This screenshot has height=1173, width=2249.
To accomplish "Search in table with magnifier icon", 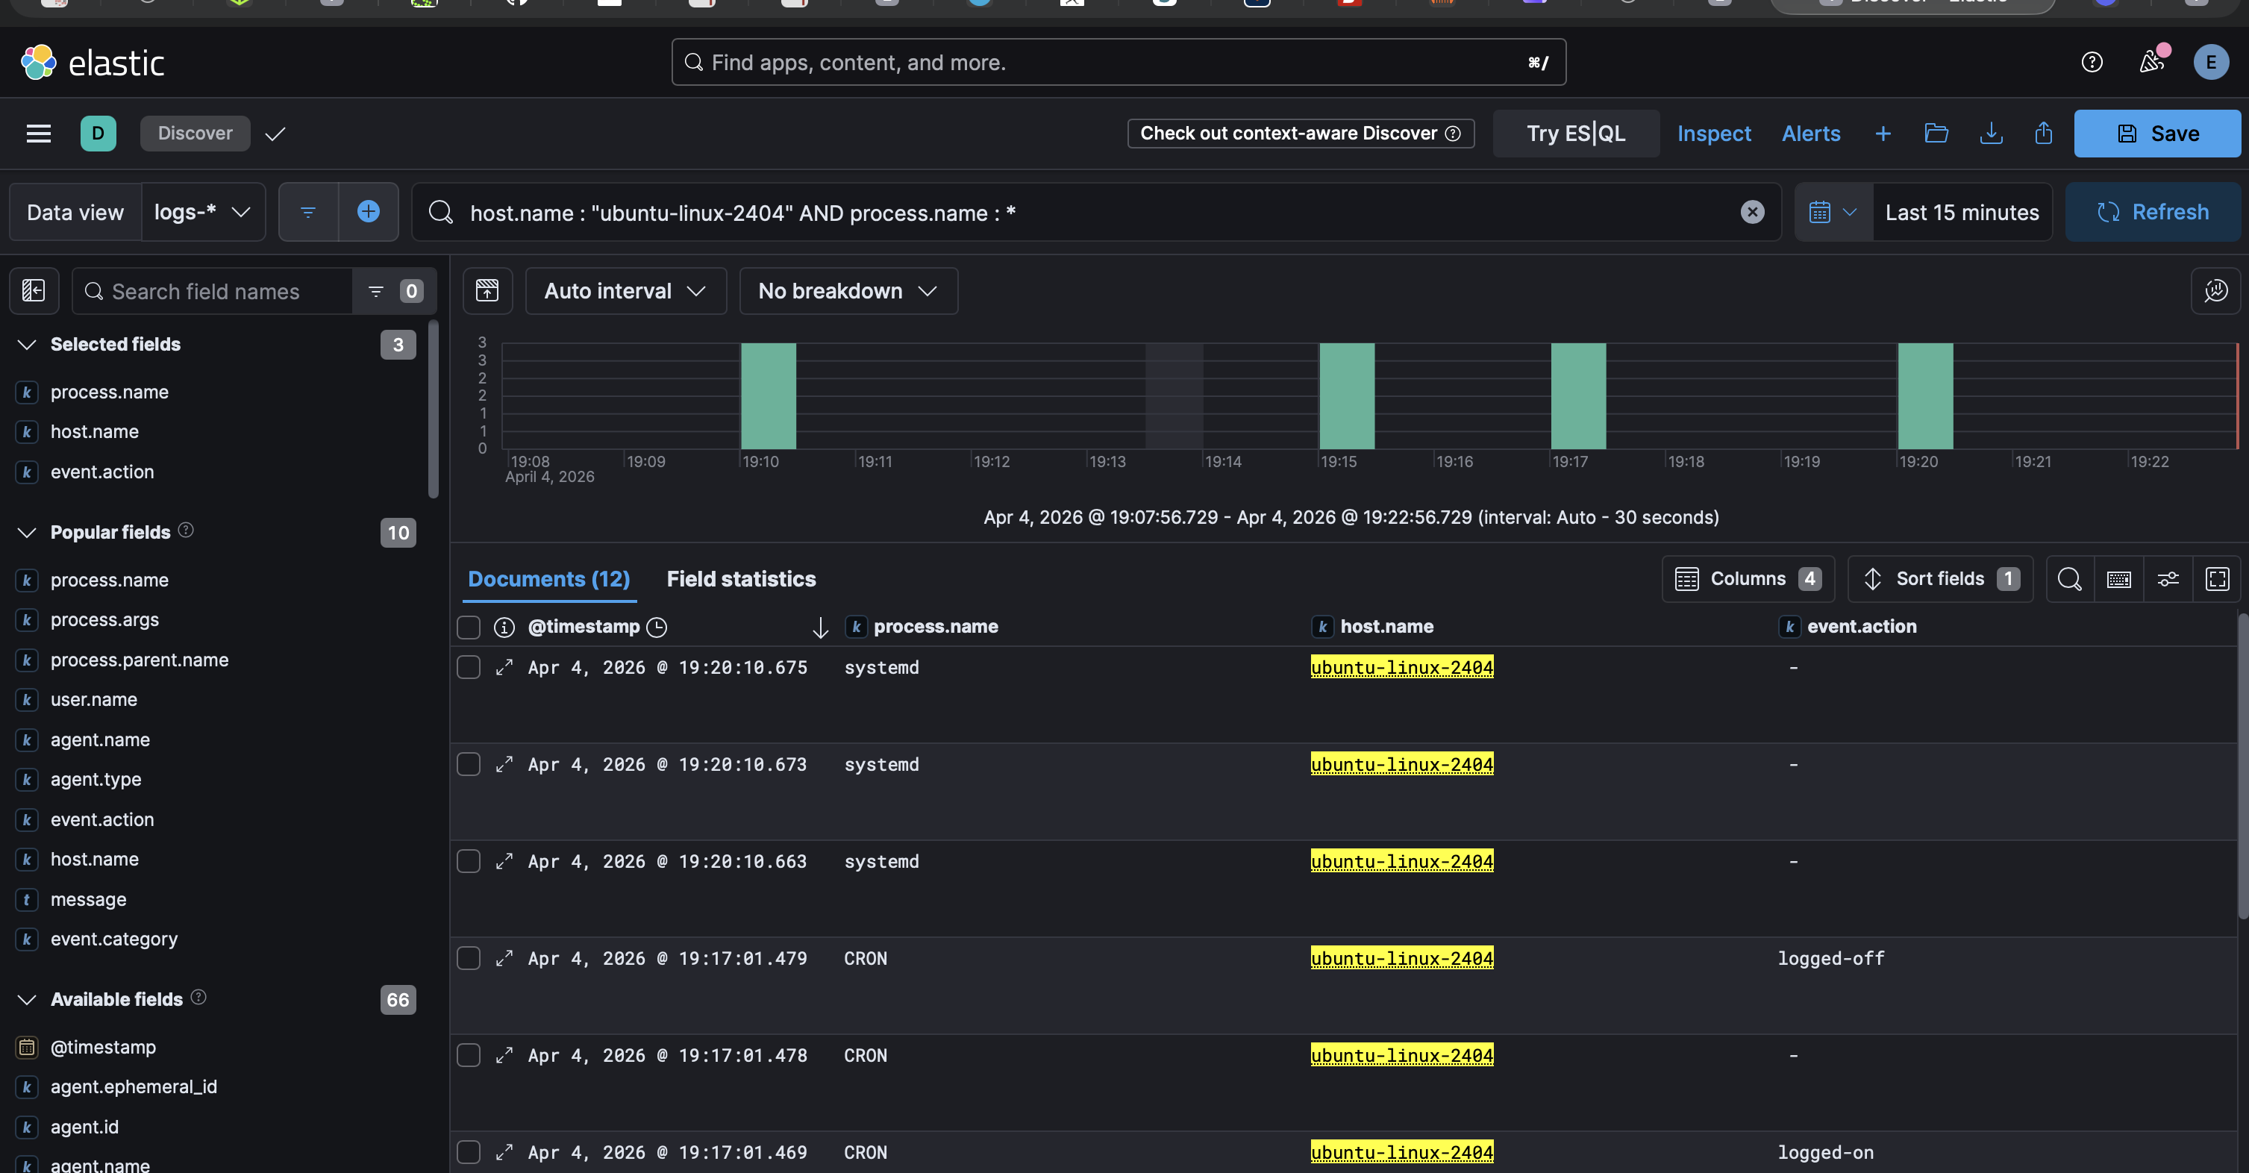I will coord(2069,578).
